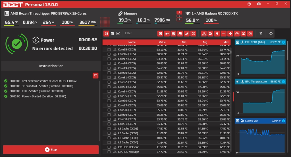The width and height of the screenshot is (291, 157).
Task: Toggle the clock speed gauge filter icon
Action: [x=237, y=33]
